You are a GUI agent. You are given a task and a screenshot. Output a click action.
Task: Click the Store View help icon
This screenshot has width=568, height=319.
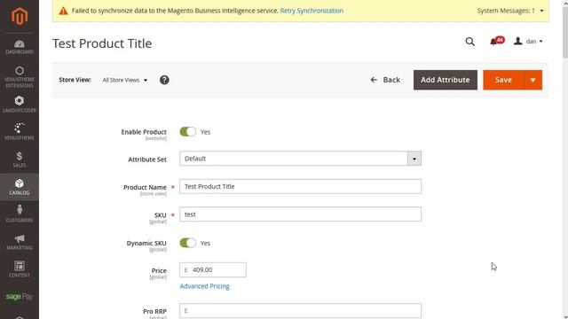[164, 80]
